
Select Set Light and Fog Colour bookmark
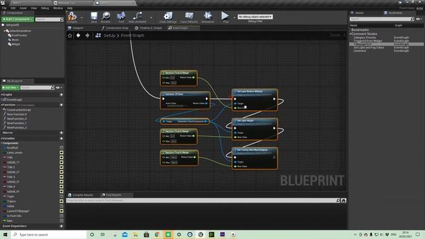click(369, 48)
